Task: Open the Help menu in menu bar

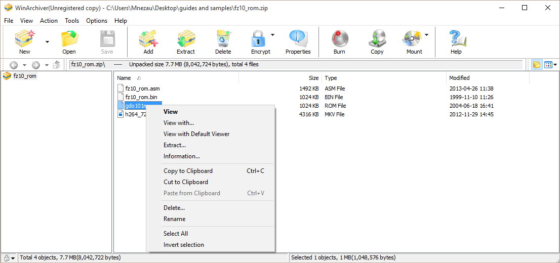Action: click(121, 21)
